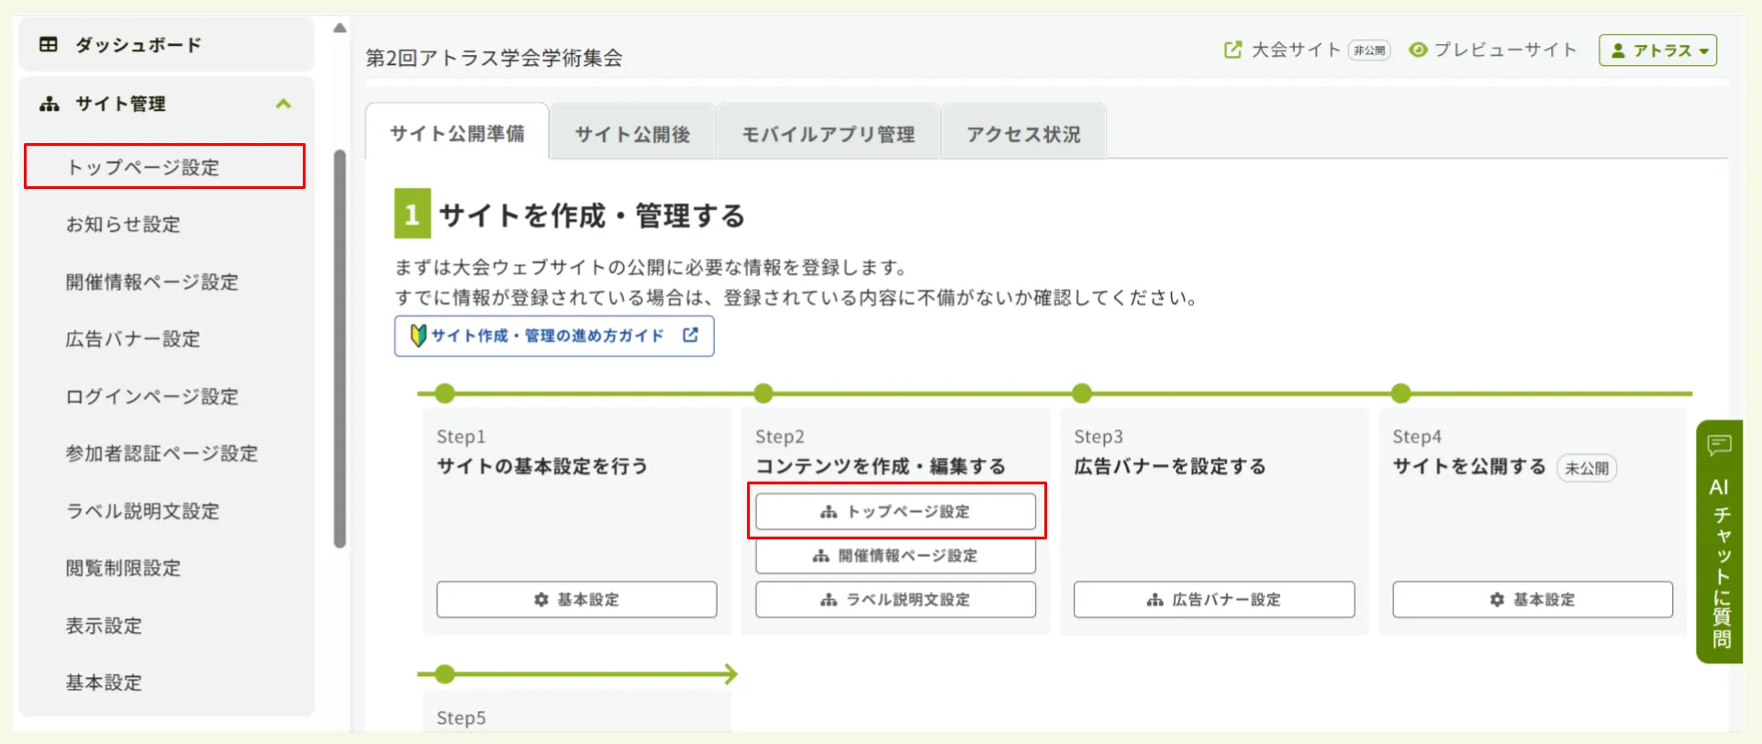Click the AI chat speech-bubble icon
This screenshot has width=1762, height=744.
click(1719, 446)
